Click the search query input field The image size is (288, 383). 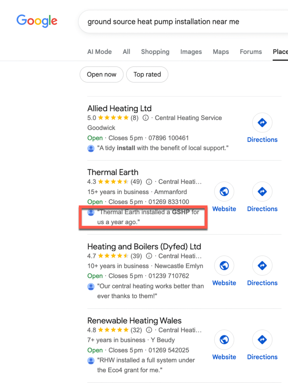(x=179, y=22)
